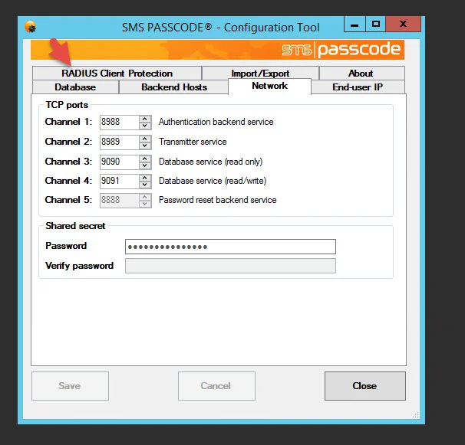This screenshot has height=445, width=465.
Task: Decrease Channel 2 port with down arrow
Action: pyautogui.click(x=145, y=146)
